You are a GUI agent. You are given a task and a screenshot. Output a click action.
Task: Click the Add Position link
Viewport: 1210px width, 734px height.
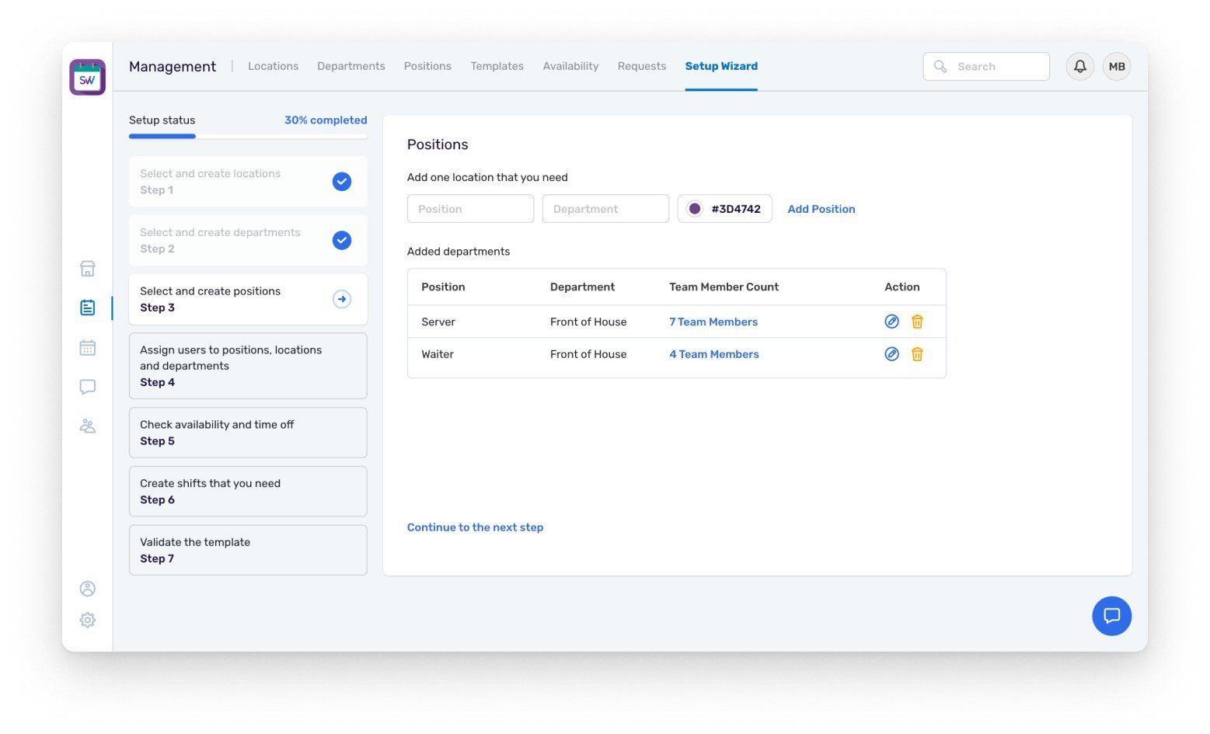click(x=821, y=209)
